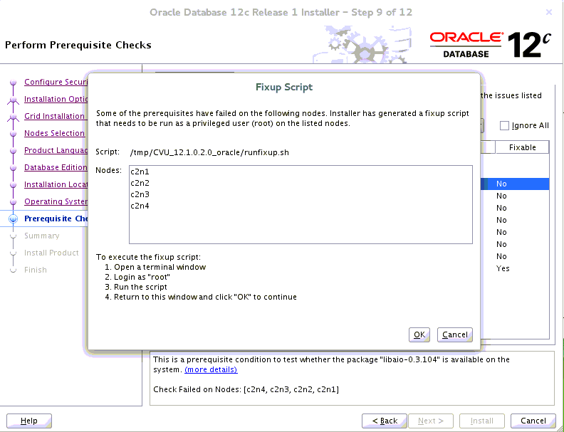Click the Fixable column header

pyautogui.click(x=522, y=147)
